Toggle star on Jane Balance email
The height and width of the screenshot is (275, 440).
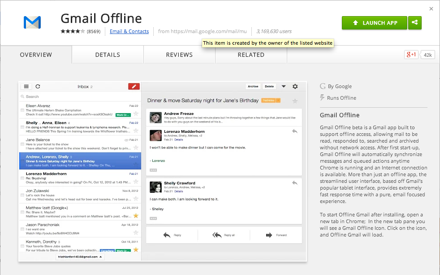(x=136, y=148)
